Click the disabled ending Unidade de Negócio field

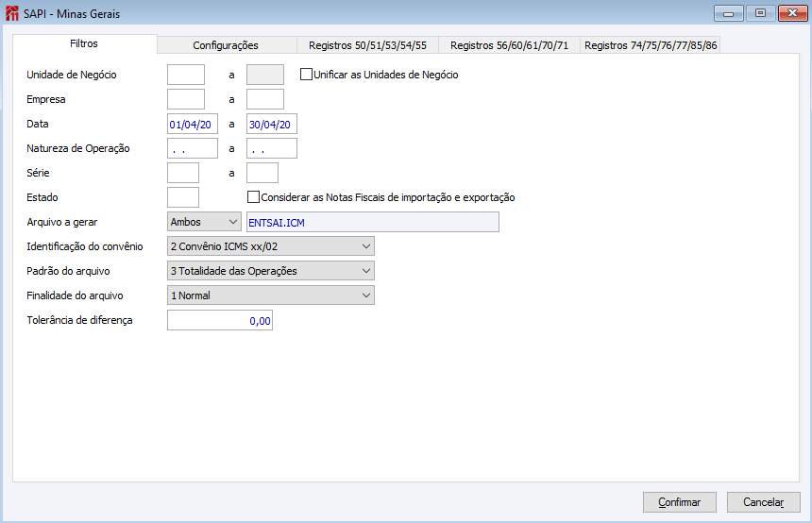click(265, 75)
